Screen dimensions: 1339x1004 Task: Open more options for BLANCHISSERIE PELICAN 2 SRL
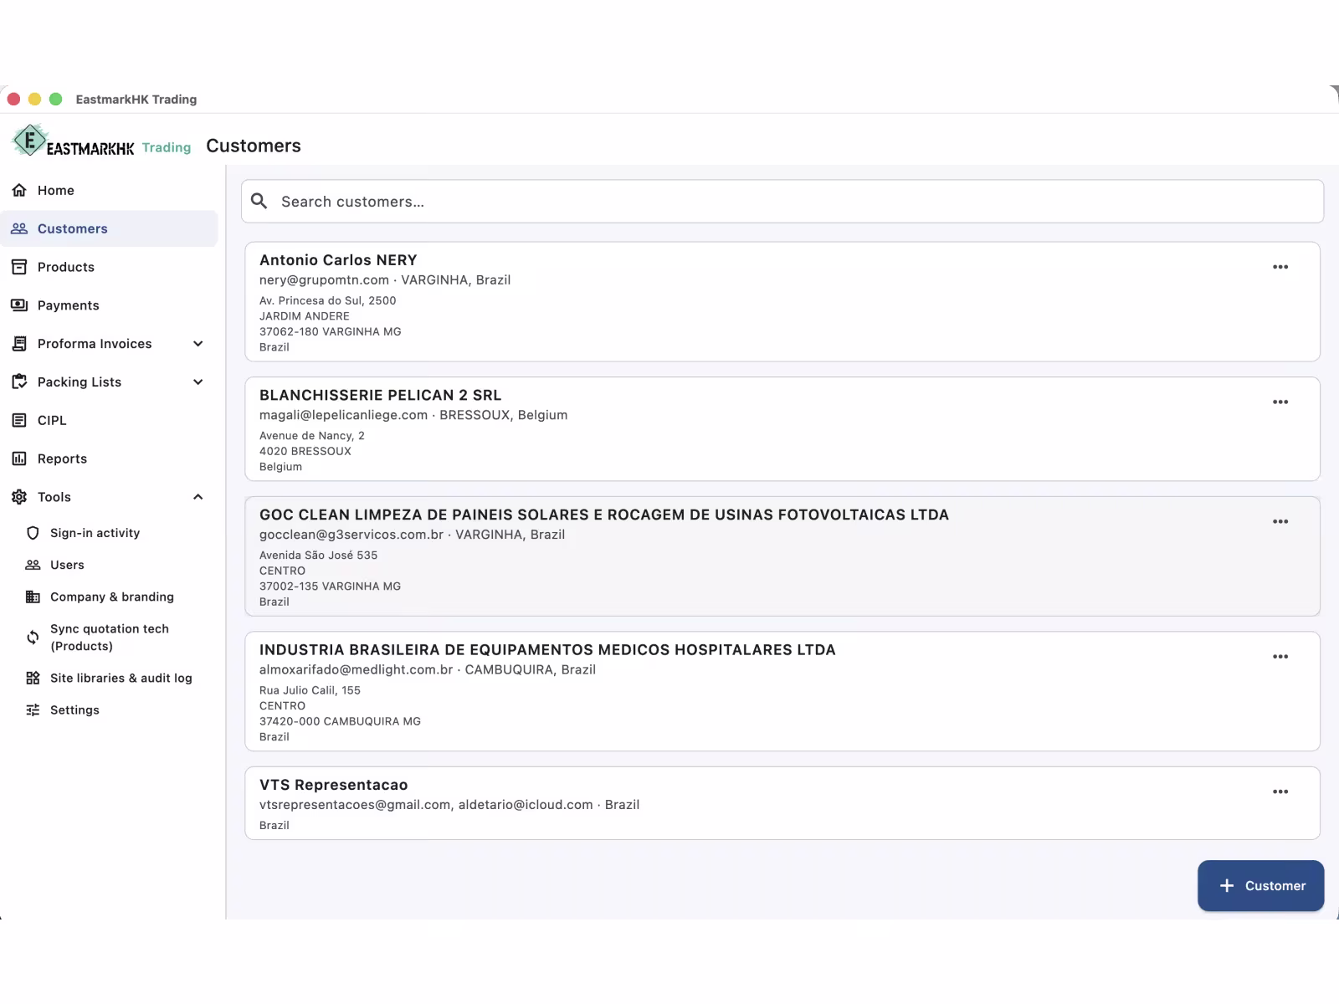[x=1280, y=402]
